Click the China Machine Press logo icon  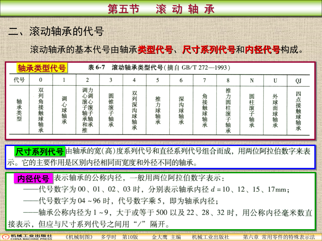pos(6,237)
